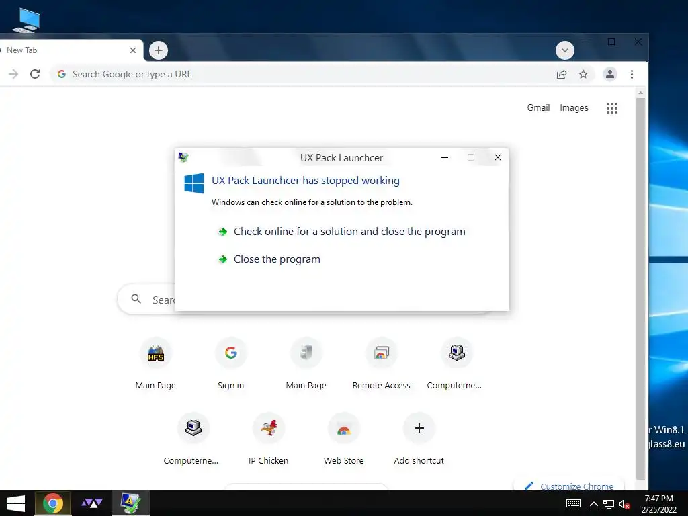Maximize the Chrome window
Image resolution: width=688 pixels, height=516 pixels.
tap(611, 42)
